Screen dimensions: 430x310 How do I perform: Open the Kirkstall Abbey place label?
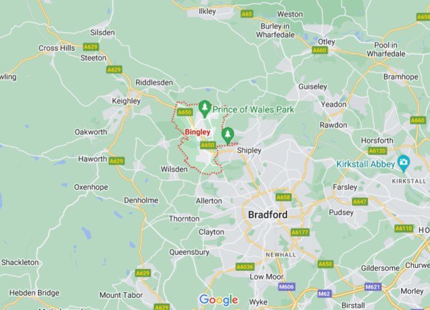point(366,164)
